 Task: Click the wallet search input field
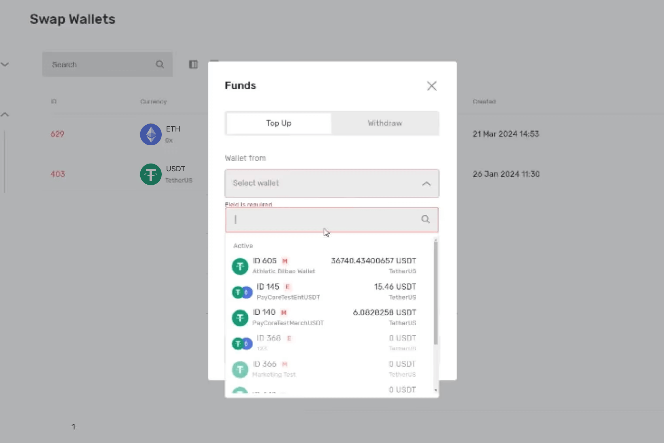coord(326,220)
